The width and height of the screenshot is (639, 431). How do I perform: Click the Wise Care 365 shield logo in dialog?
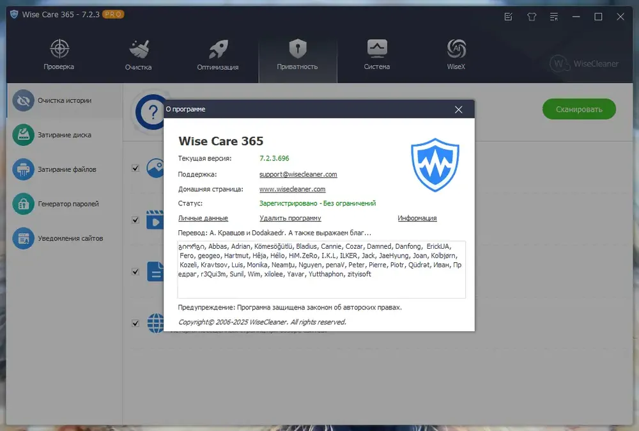[435, 165]
